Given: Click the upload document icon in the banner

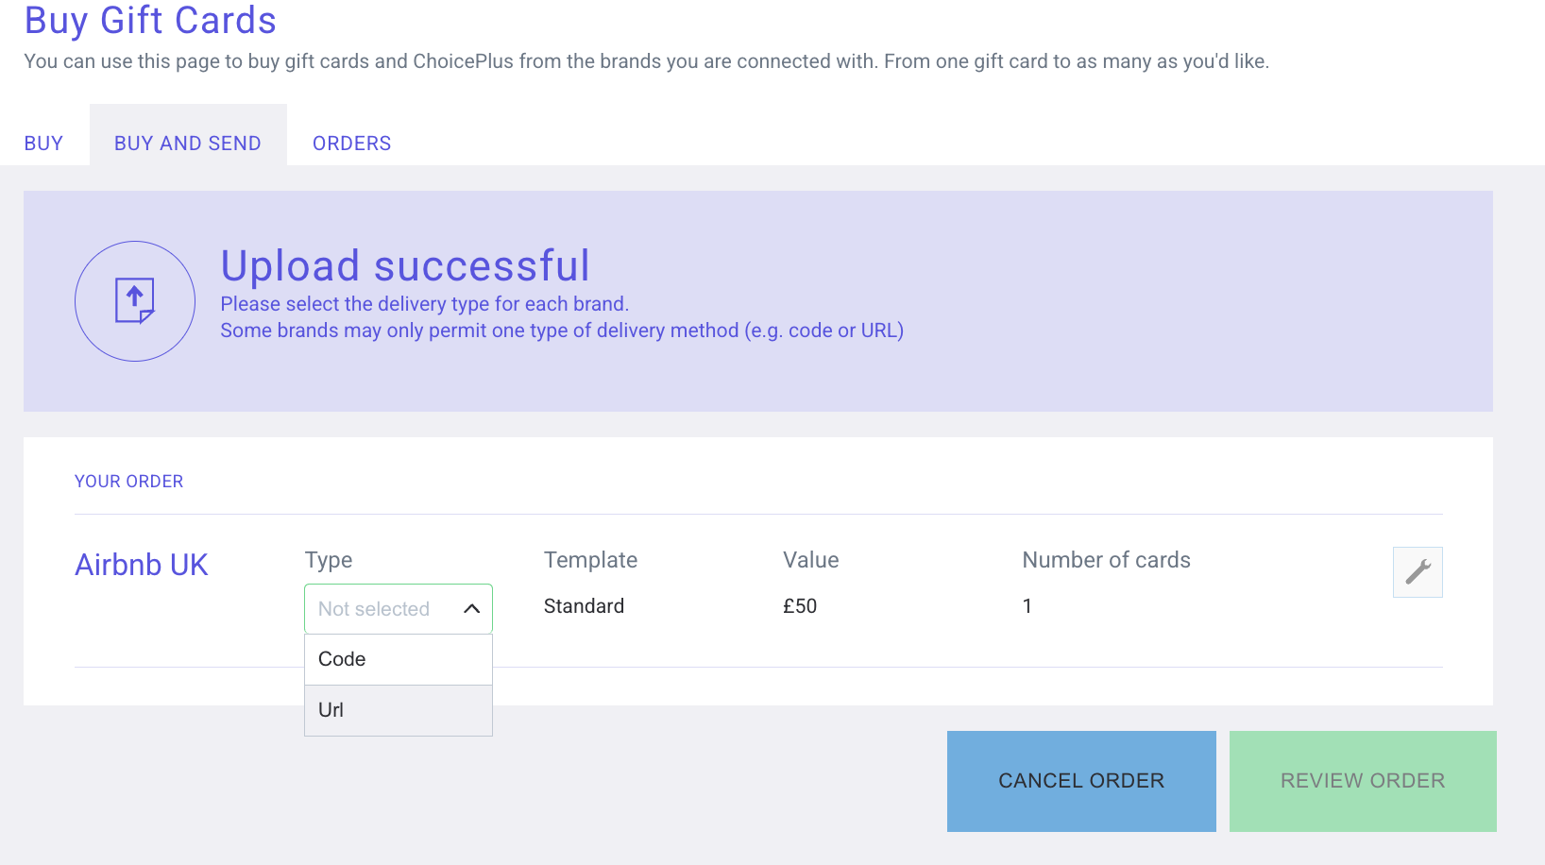Looking at the screenshot, I should click(135, 301).
